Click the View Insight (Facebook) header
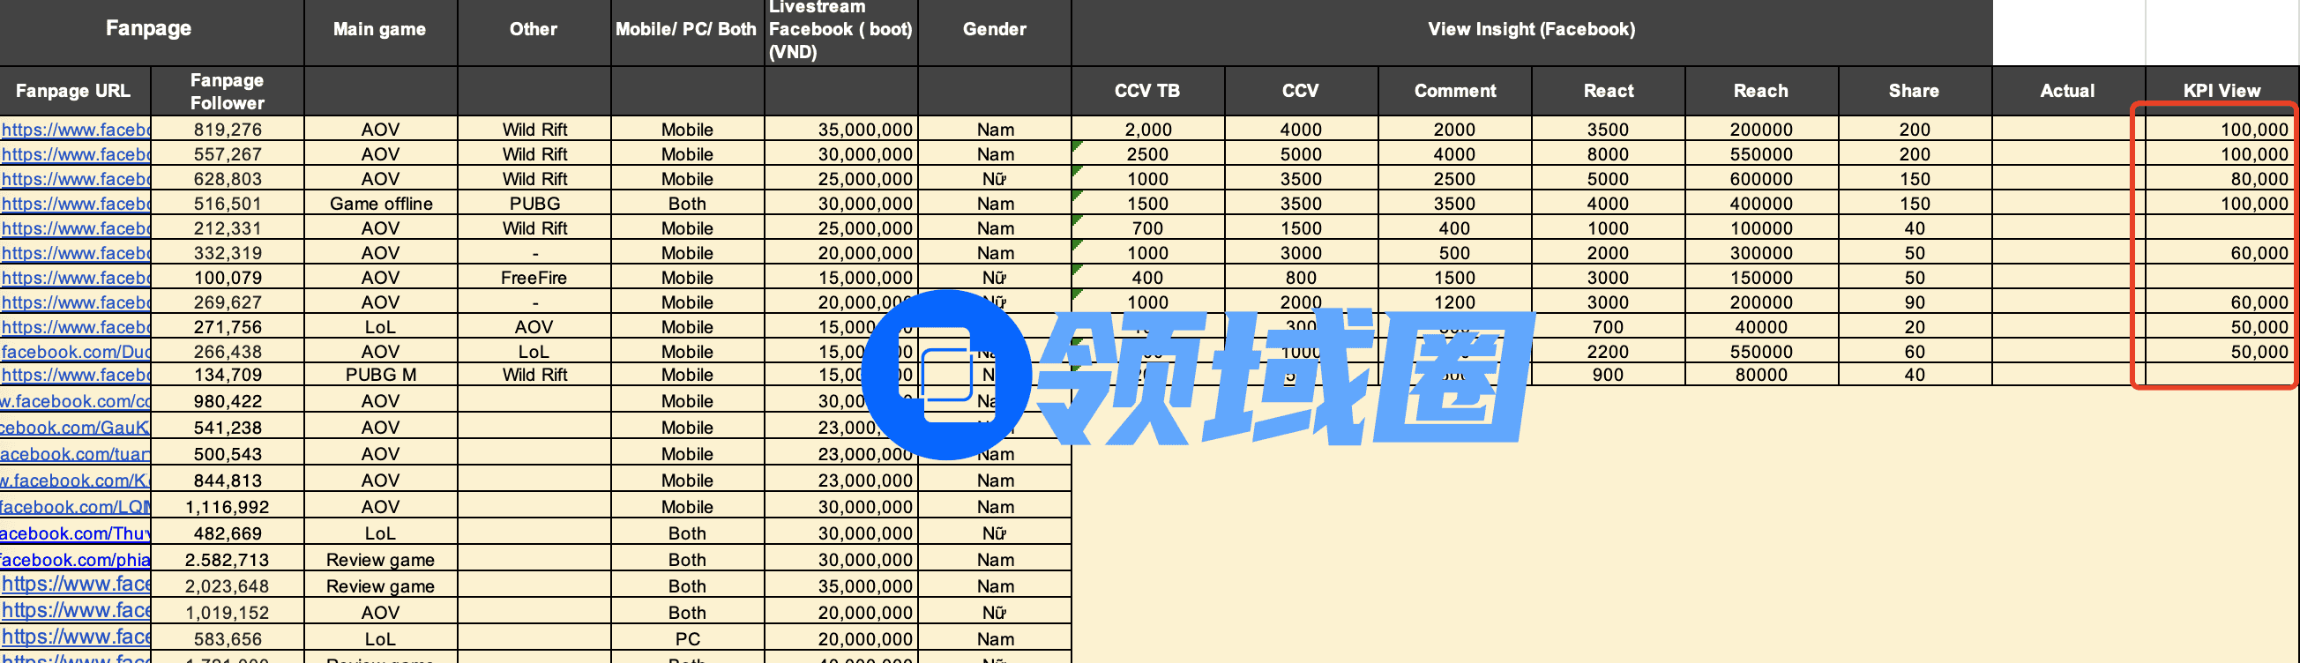The height and width of the screenshot is (663, 2300). [1531, 29]
